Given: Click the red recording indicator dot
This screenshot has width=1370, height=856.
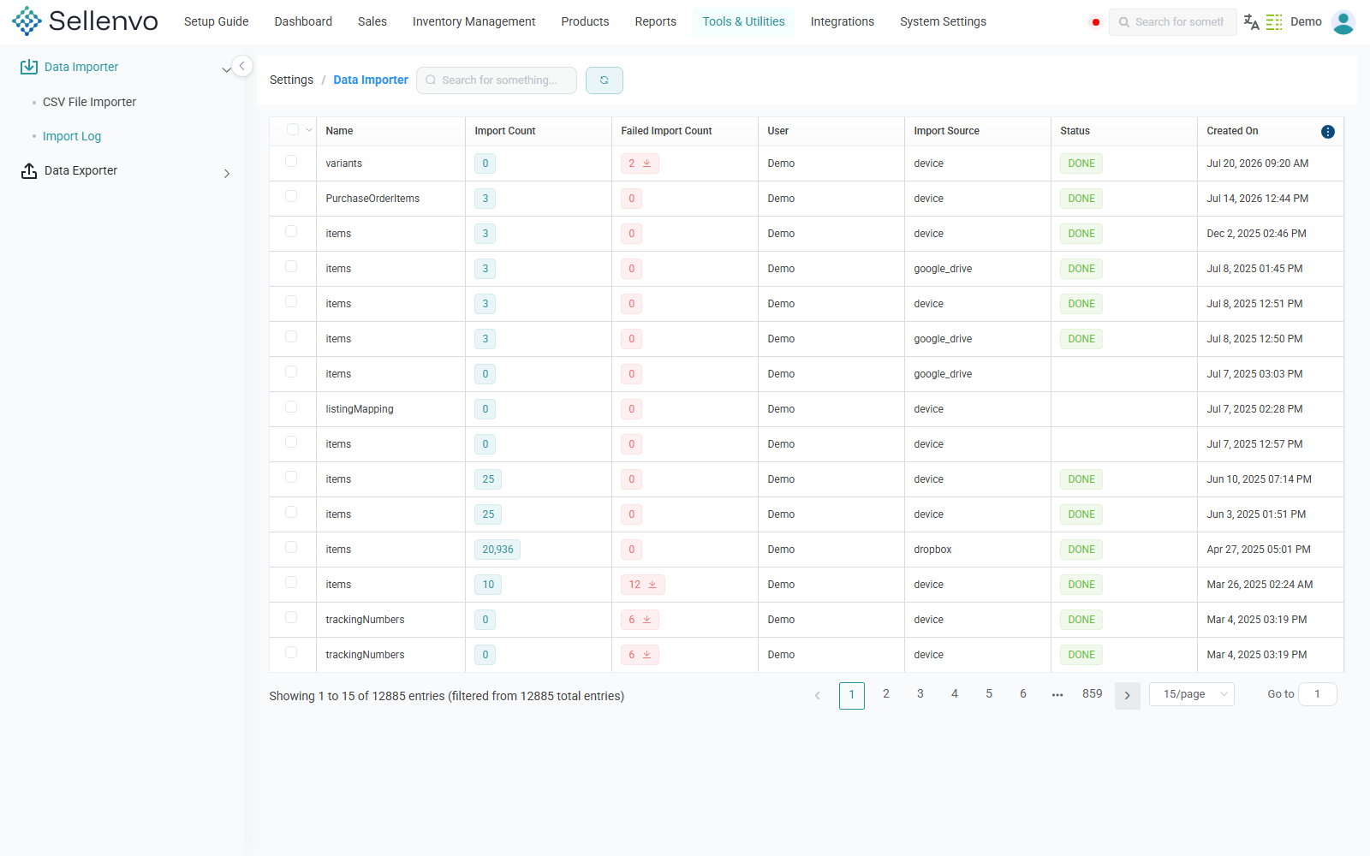Looking at the screenshot, I should [x=1095, y=22].
